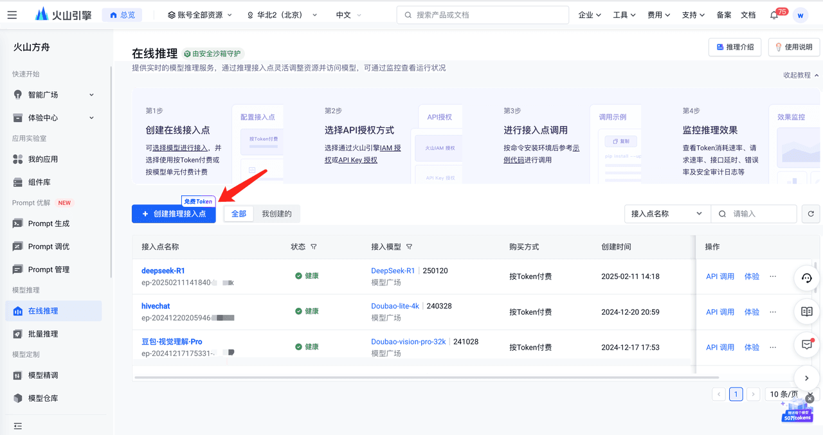Click the Prompt 调优 icon
The height and width of the screenshot is (435, 823).
pyautogui.click(x=18, y=247)
